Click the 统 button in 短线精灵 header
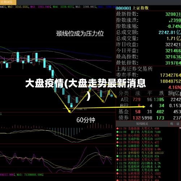This screenshot has height=181, width=181. click(x=172, y=124)
